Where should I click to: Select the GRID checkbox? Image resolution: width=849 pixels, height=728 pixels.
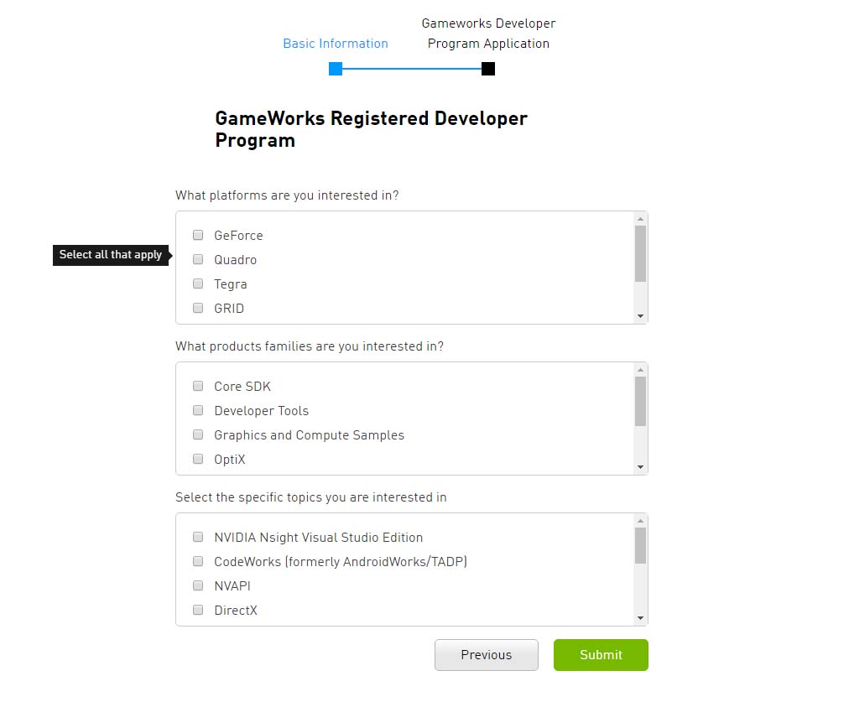(x=198, y=308)
